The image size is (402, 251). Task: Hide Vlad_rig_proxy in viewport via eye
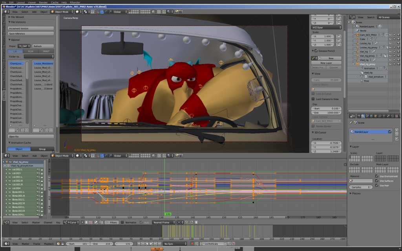coord(391,64)
